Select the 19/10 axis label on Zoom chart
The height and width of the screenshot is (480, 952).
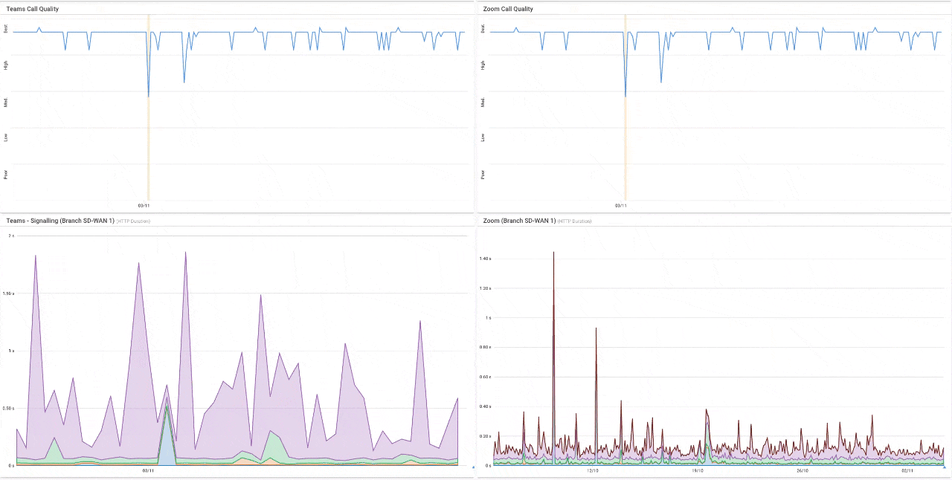pyautogui.click(x=698, y=470)
